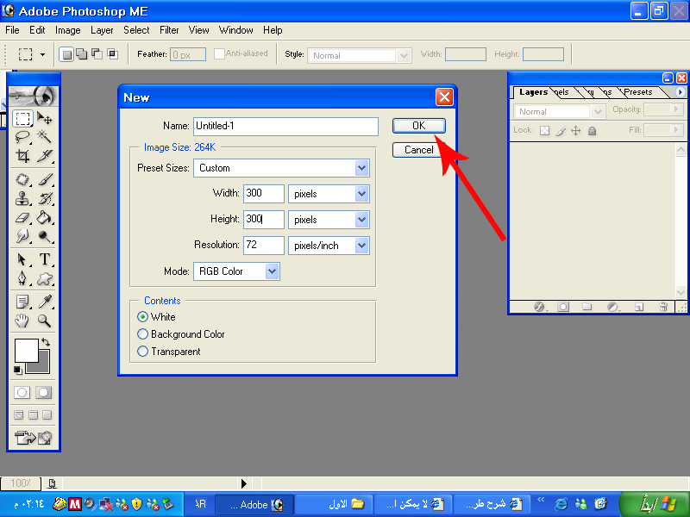
Task: Select the Notes tool
Action: point(22,302)
